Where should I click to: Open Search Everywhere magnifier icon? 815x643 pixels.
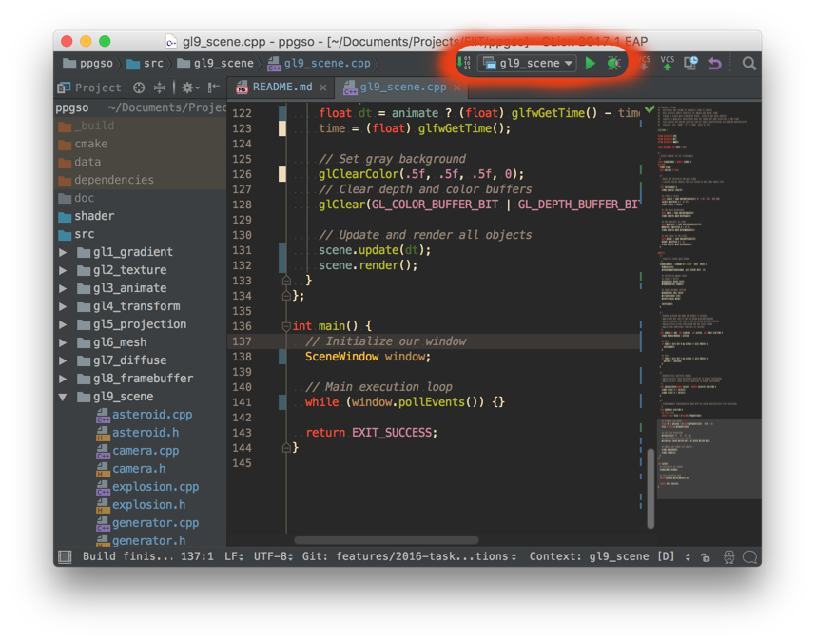coord(749,64)
